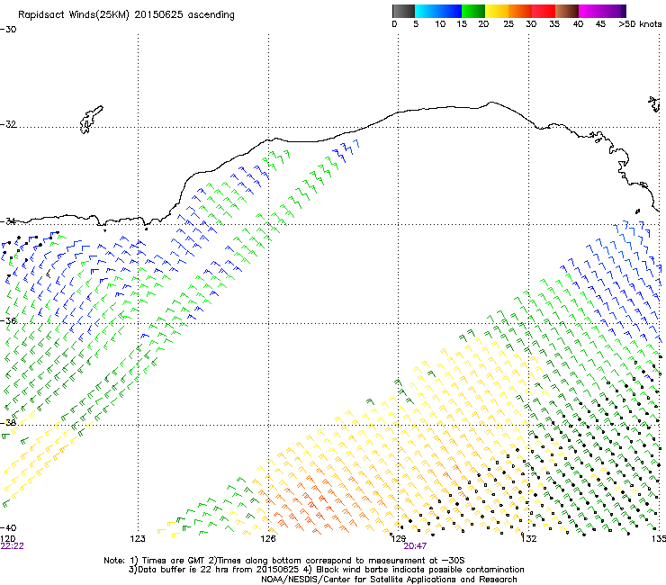The image size is (666, 585).
Task: Click the orange 25-30 knots legend swatch
Action: [x=520, y=11]
